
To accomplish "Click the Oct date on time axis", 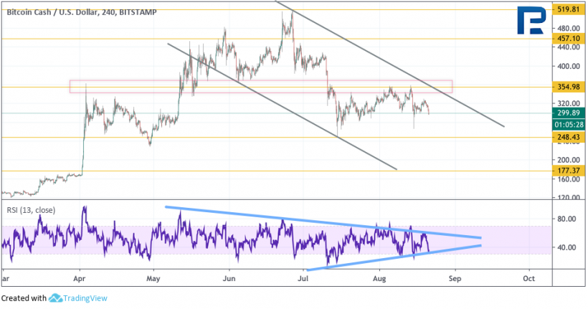I will click(528, 279).
